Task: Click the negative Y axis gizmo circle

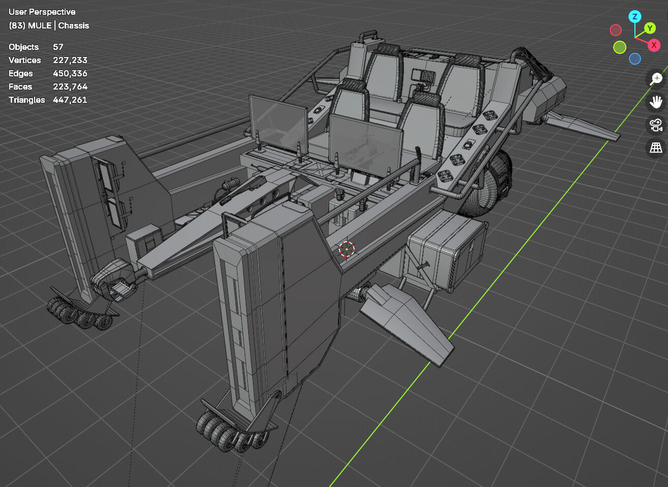Action: 620,47
